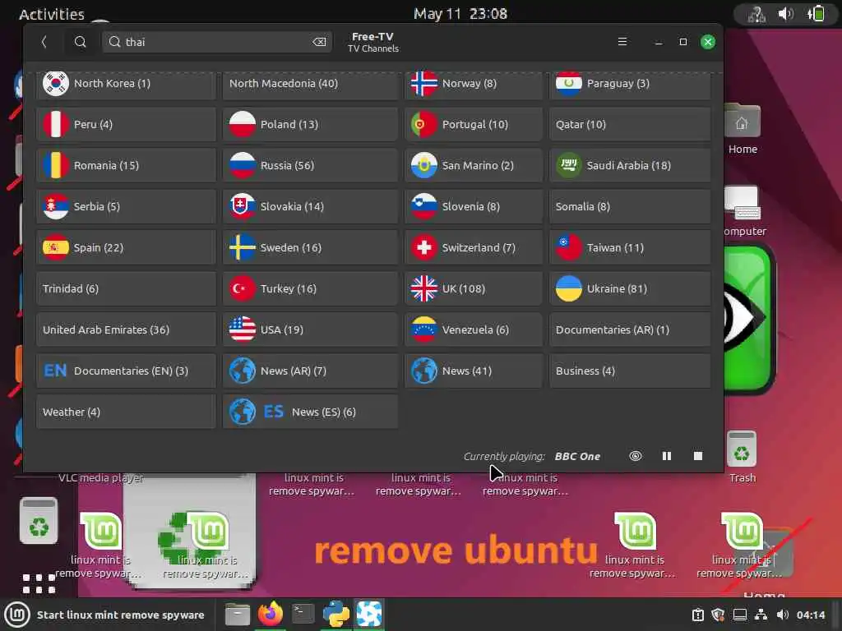Viewport: 842px width, 631px height.
Task: Open Romania (15) channel group
Action: pos(126,165)
